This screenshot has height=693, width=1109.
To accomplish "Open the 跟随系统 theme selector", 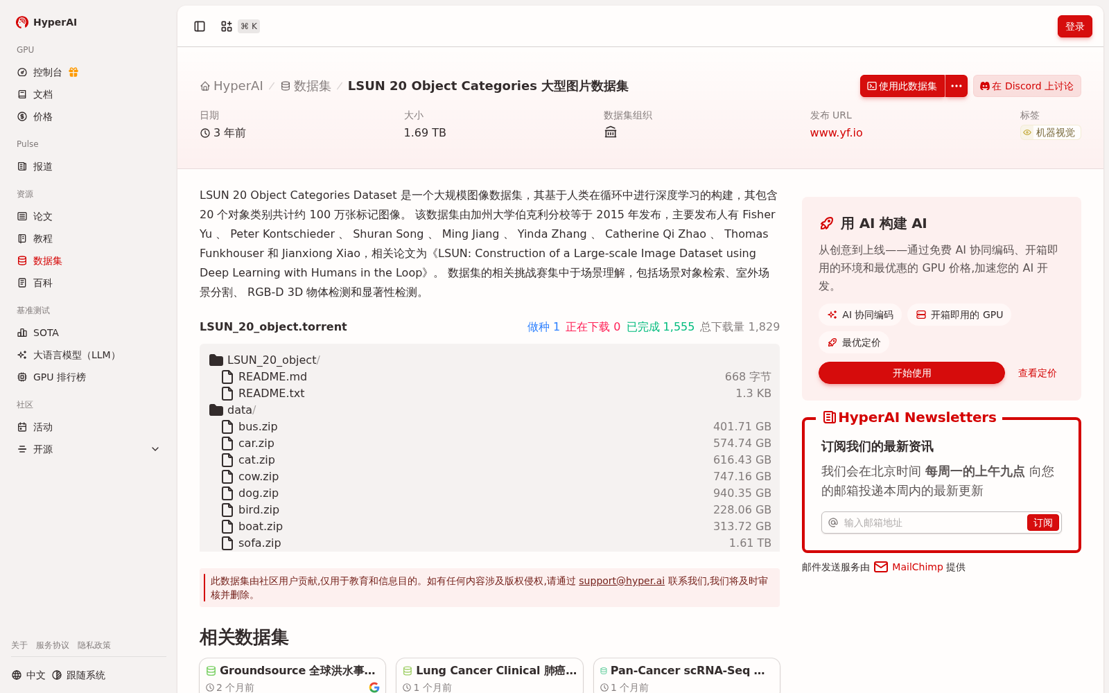I will [x=78, y=675].
